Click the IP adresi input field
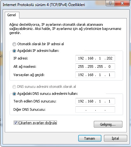This screenshot has width=131, height=147. coord(95,58)
